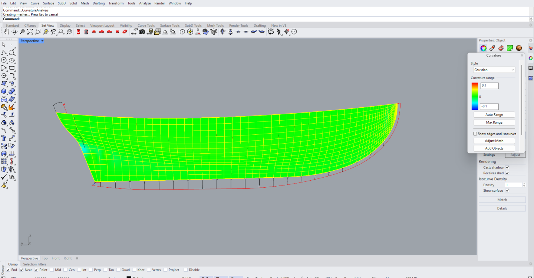Select the Box solid tool
Viewport: 534px width, 278px height.
pos(4,91)
